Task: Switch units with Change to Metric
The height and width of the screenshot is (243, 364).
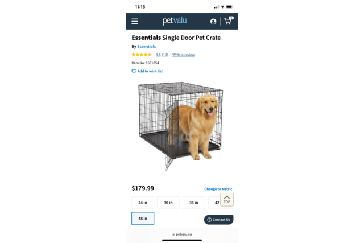Action: click(218, 189)
